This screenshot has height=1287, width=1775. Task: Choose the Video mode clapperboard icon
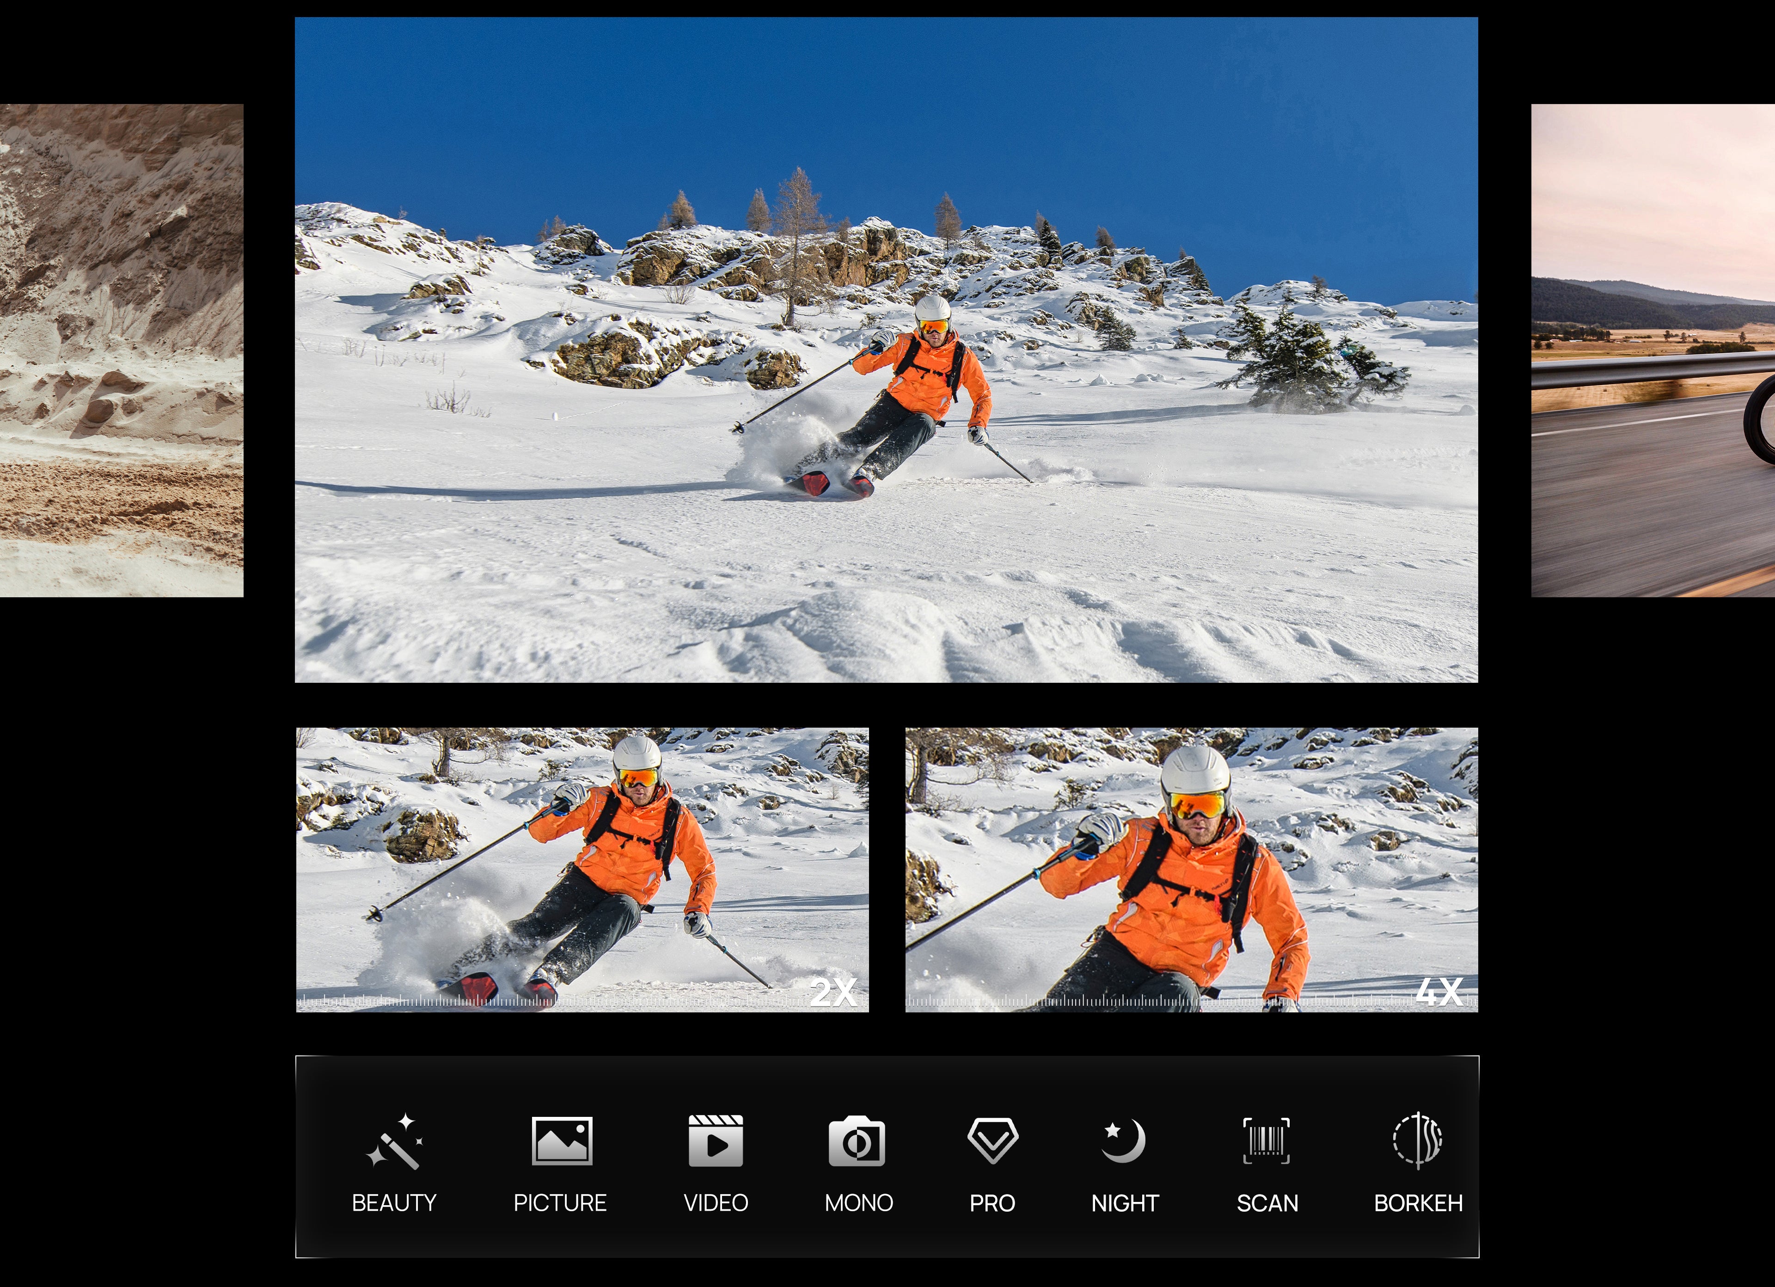click(716, 1140)
